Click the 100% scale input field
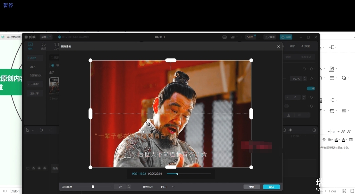The image size is (355, 194). pyautogui.click(x=296, y=79)
